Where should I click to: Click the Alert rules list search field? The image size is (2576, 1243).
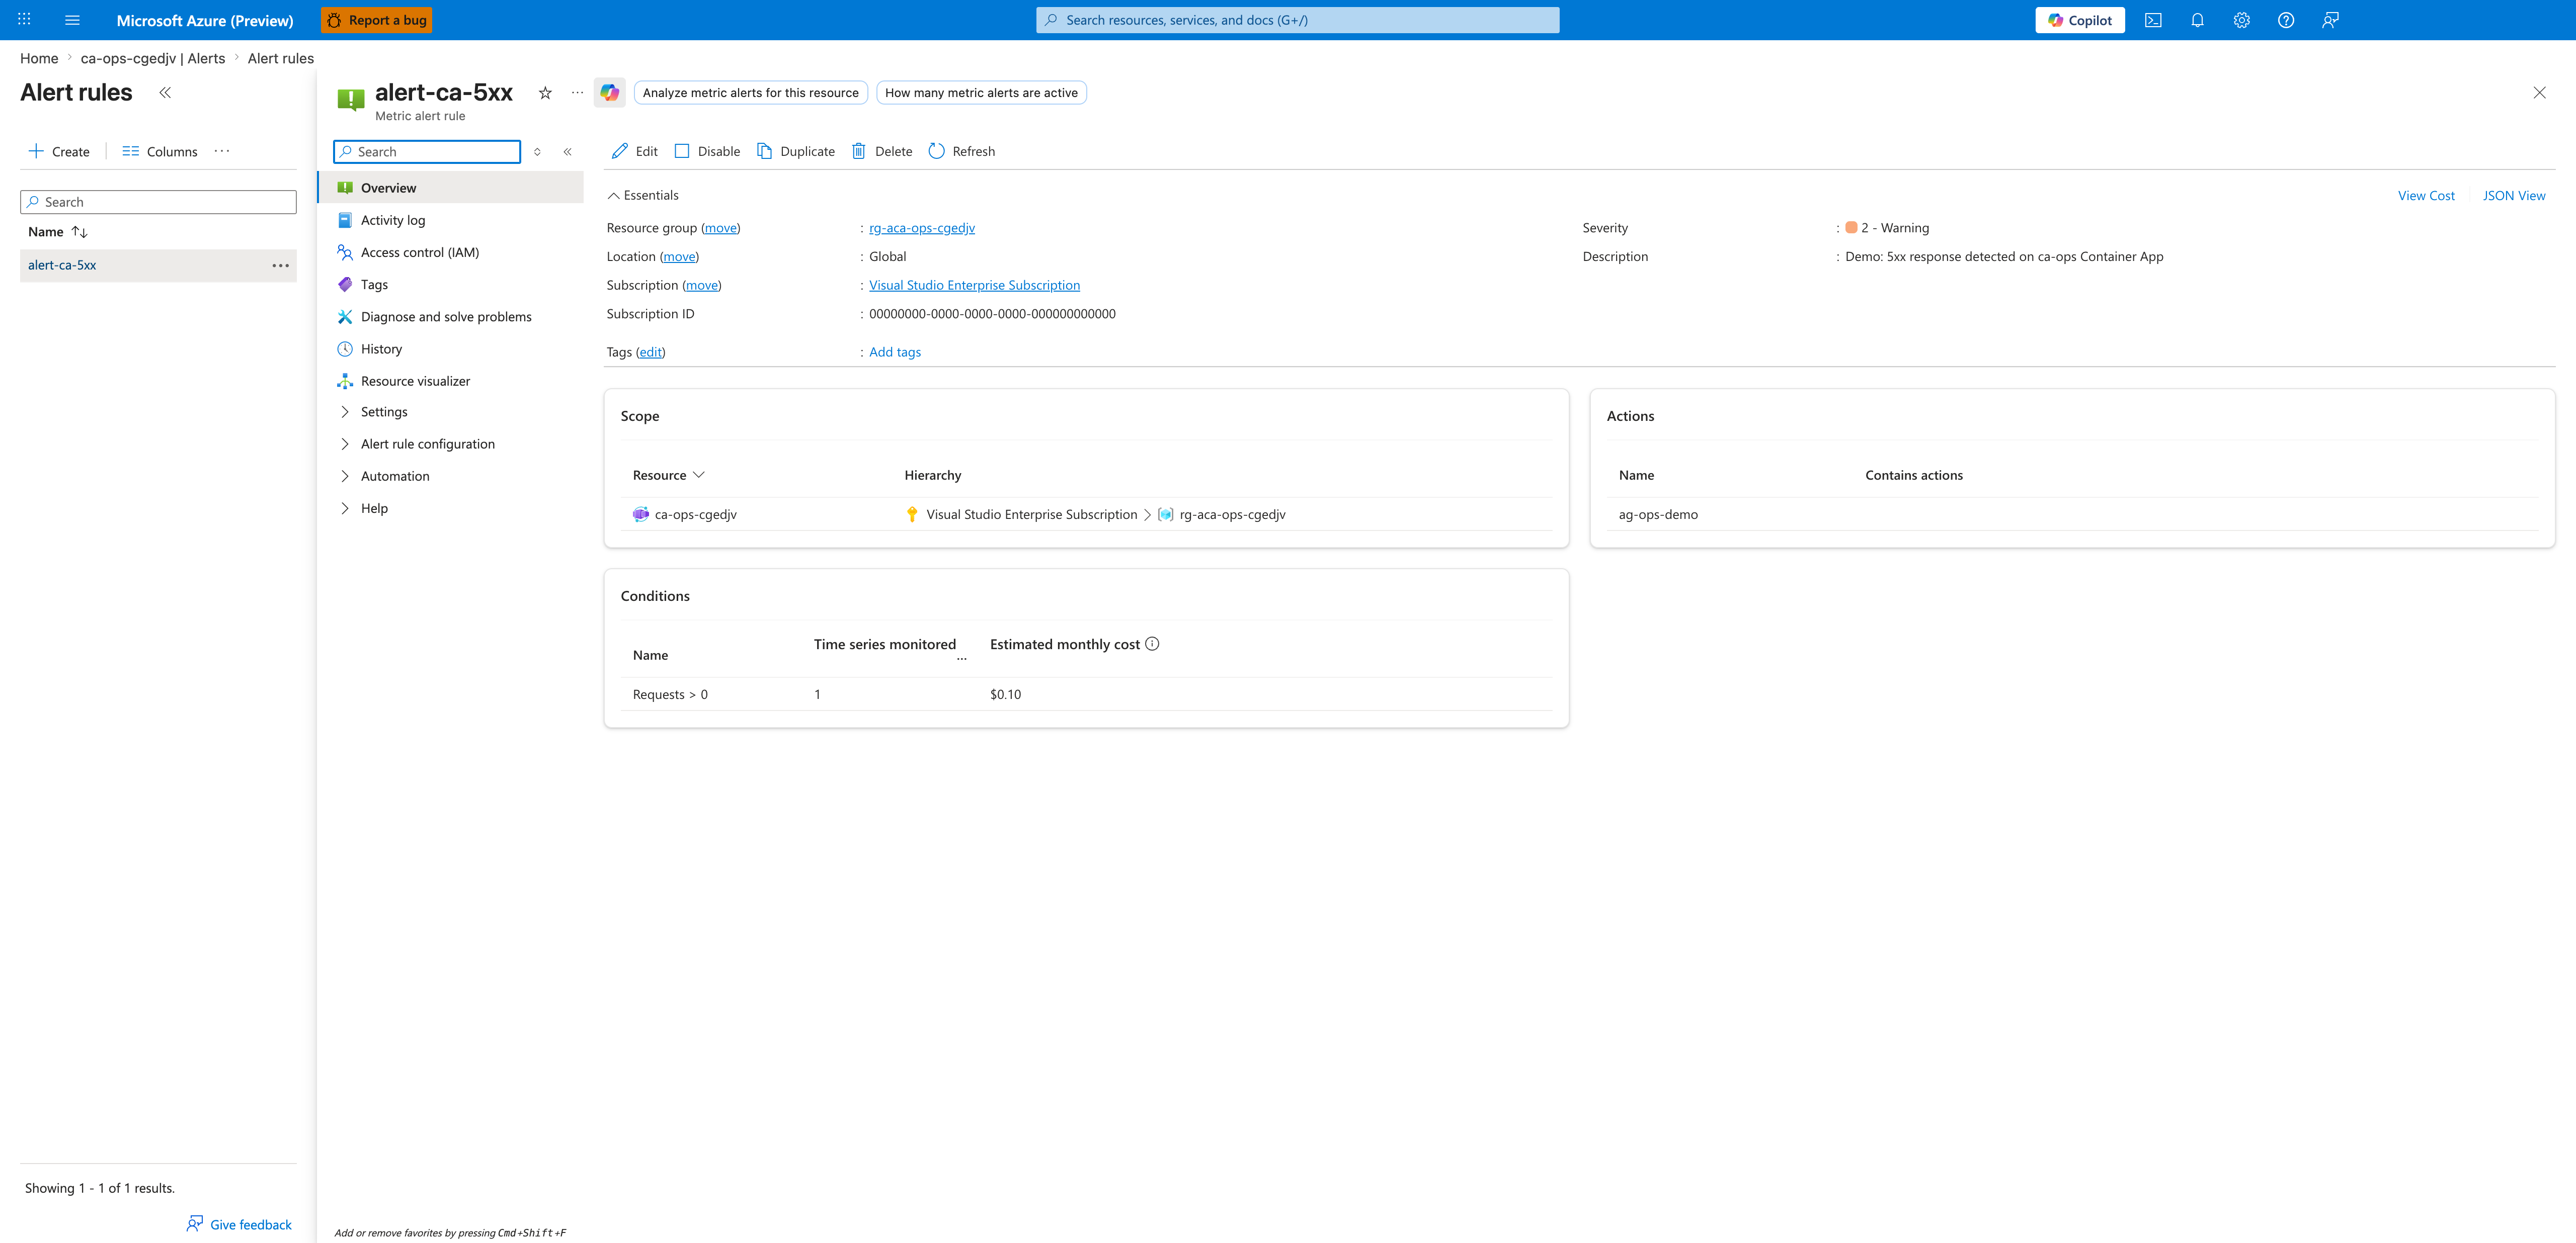[x=158, y=202]
